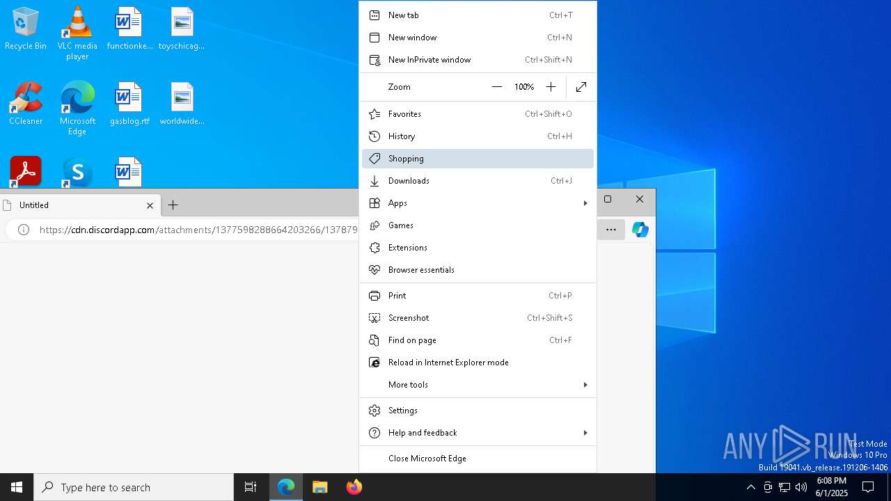Click the Copilot icon in Edge
This screenshot has width=891, height=501.
[x=640, y=230]
